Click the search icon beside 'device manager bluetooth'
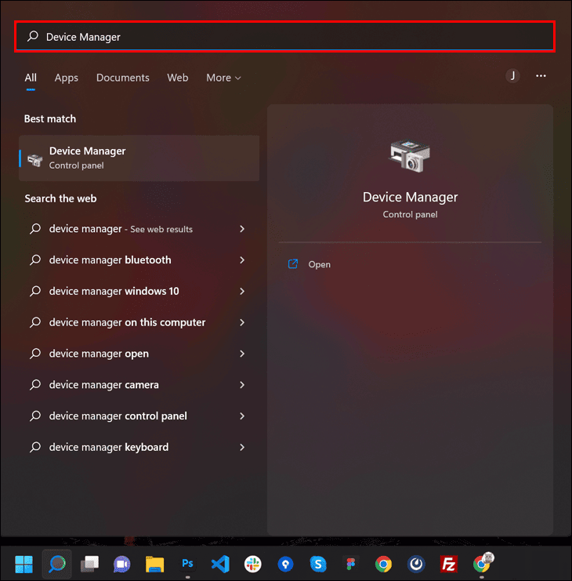572x581 pixels. [35, 260]
